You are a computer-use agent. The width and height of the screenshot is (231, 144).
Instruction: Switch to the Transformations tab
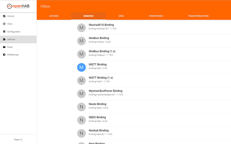tap(198, 16)
